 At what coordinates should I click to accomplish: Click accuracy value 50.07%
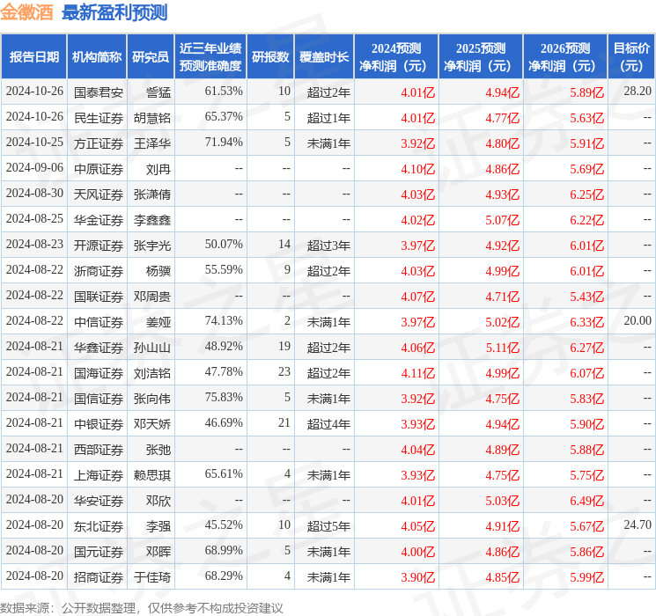tap(224, 245)
